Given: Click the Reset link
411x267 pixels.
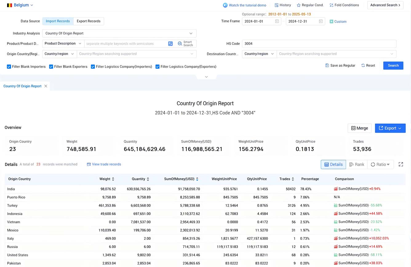Looking at the screenshot, I should click(x=371, y=66).
